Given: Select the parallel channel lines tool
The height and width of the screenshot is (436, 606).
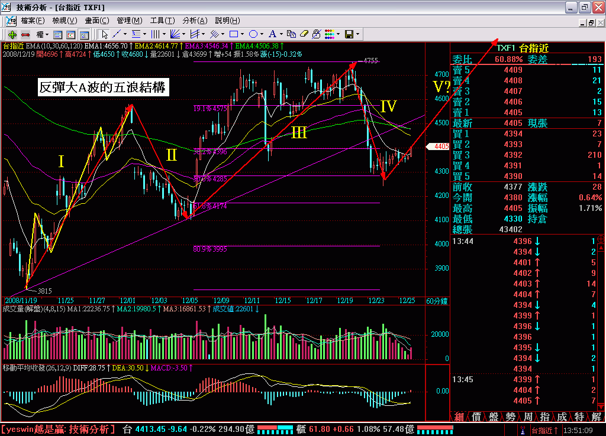Looking at the screenshot, I should click(x=195, y=34).
